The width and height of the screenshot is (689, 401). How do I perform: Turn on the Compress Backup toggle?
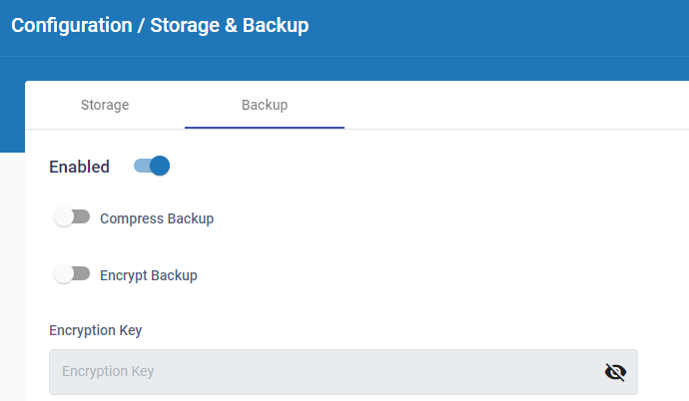coord(72,217)
